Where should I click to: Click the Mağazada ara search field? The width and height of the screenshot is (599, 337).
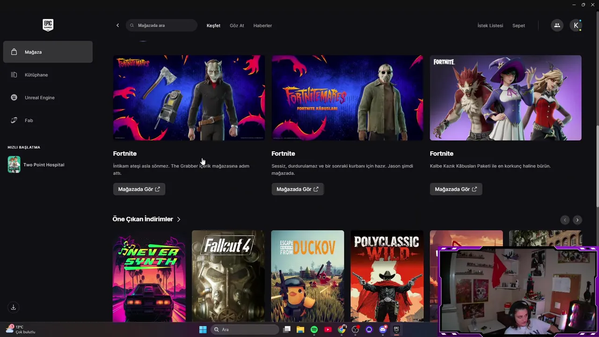(x=161, y=25)
